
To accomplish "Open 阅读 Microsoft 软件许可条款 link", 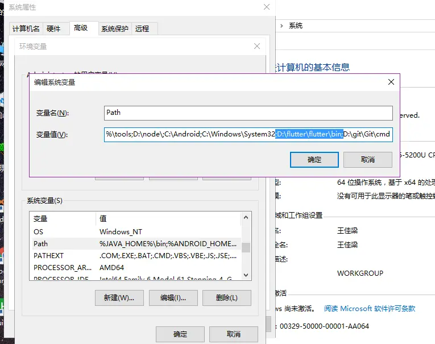I will coord(370,309).
